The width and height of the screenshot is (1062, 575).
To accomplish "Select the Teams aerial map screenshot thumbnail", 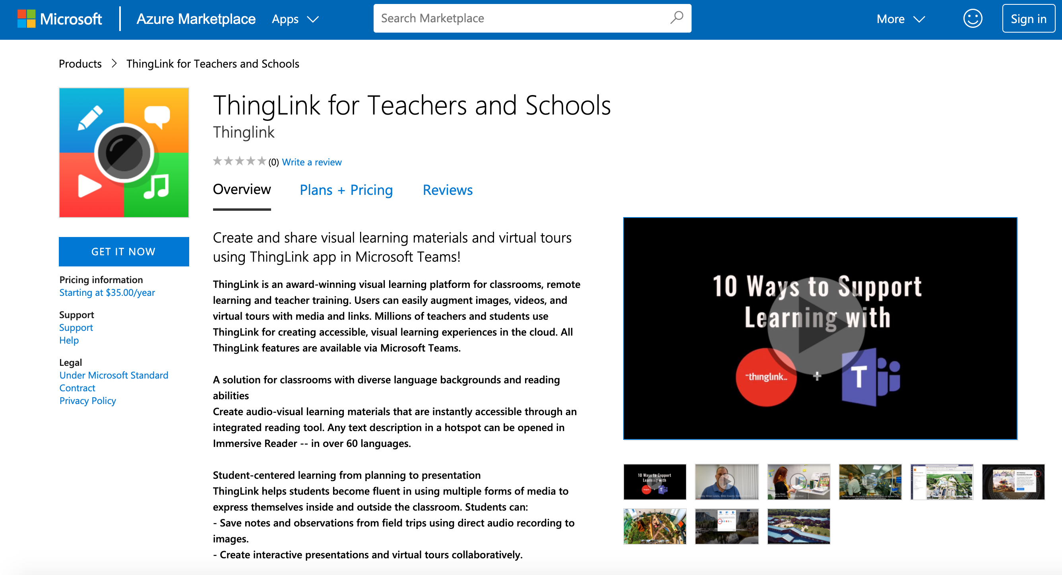I will [x=942, y=482].
